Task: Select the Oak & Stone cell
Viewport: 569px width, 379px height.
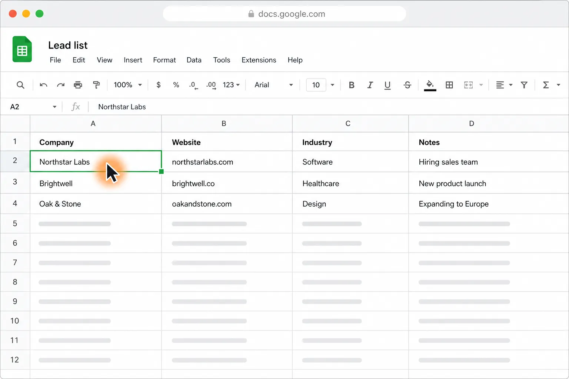Action: (96, 204)
